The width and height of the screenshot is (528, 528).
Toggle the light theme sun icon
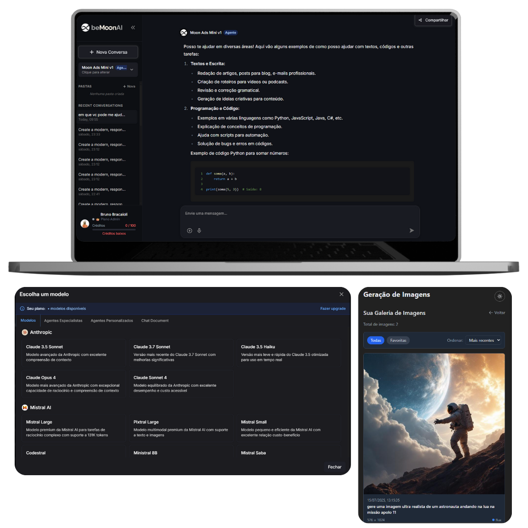[499, 296]
